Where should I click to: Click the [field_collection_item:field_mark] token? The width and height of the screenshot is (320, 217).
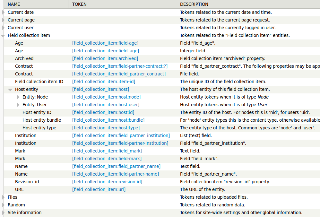[x=107, y=151]
